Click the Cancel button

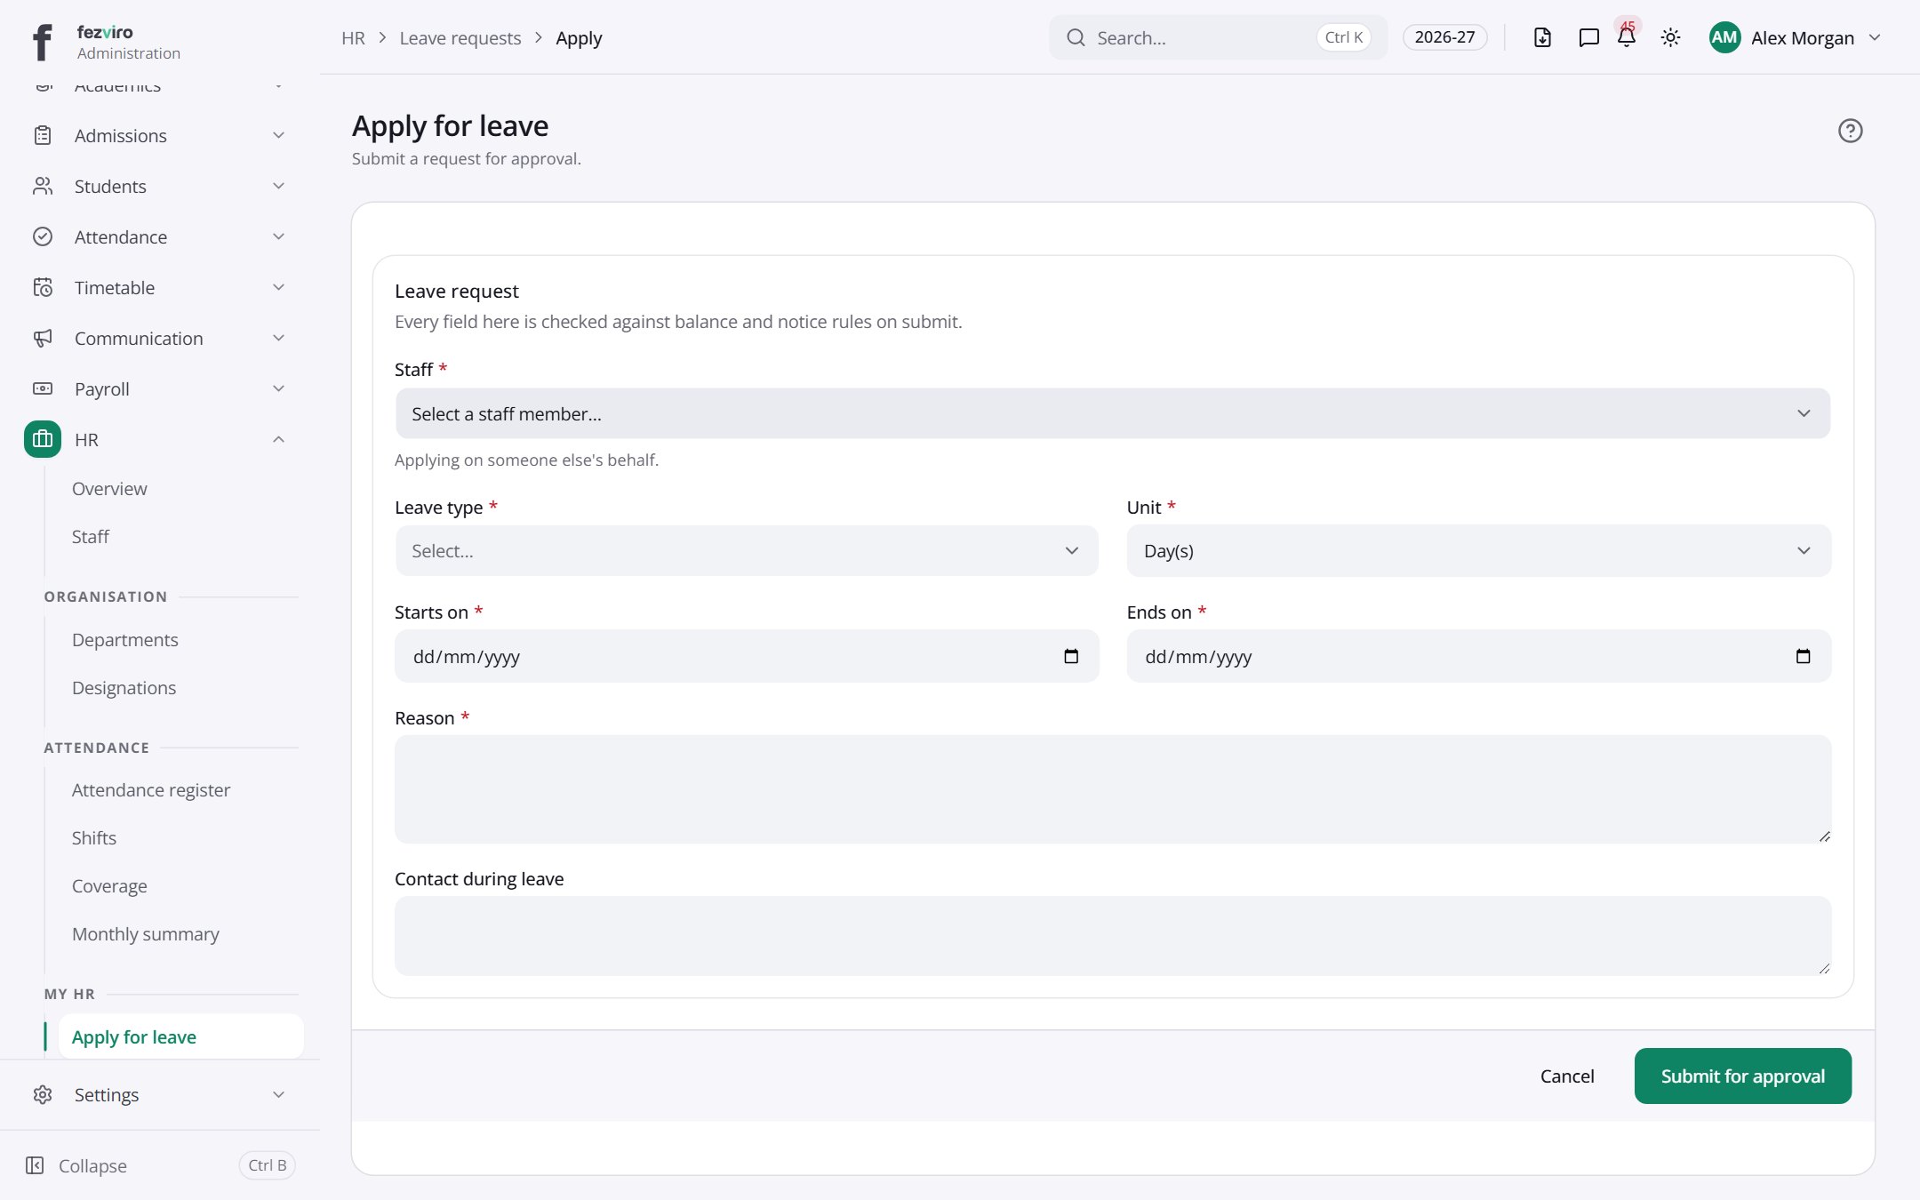[1567, 1076]
